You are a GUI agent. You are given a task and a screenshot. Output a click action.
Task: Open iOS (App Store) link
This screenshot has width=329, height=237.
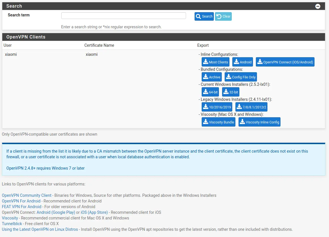pyautogui.click(x=94, y=212)
